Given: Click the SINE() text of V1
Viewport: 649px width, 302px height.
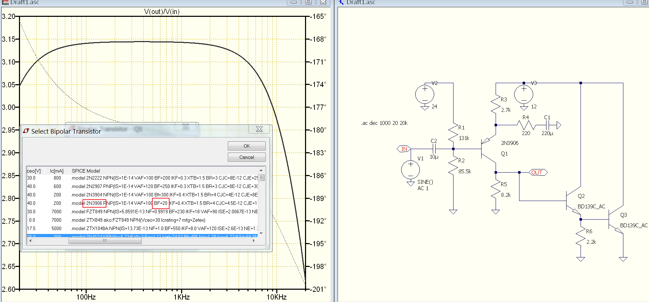Looking at the screenshot, I should click(425, 182).
